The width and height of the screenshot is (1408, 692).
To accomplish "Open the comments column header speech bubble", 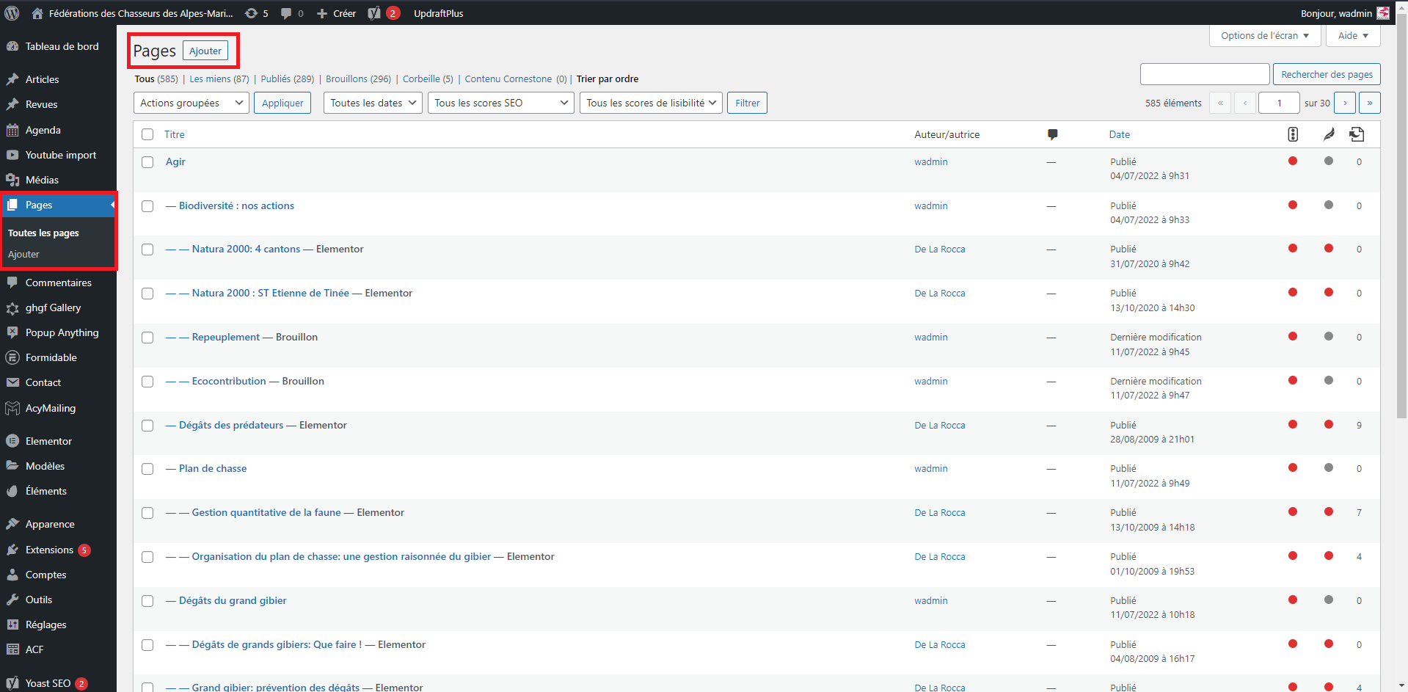I will coord(1052,134).
